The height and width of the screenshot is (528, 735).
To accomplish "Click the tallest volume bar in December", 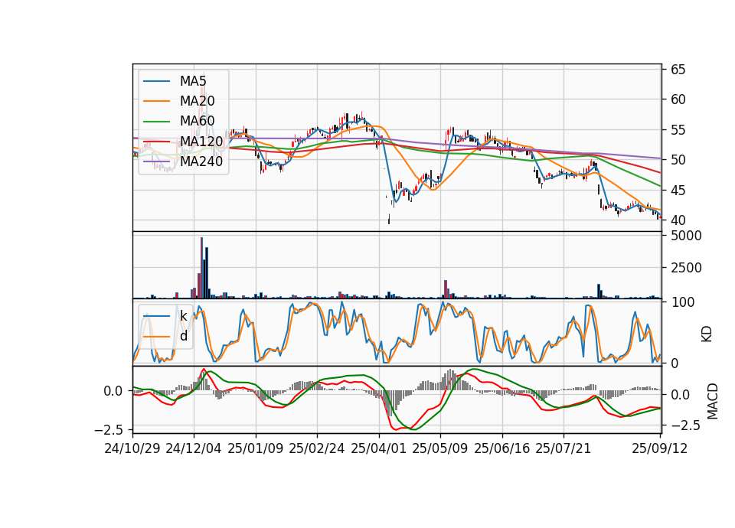I will point(201,268).
